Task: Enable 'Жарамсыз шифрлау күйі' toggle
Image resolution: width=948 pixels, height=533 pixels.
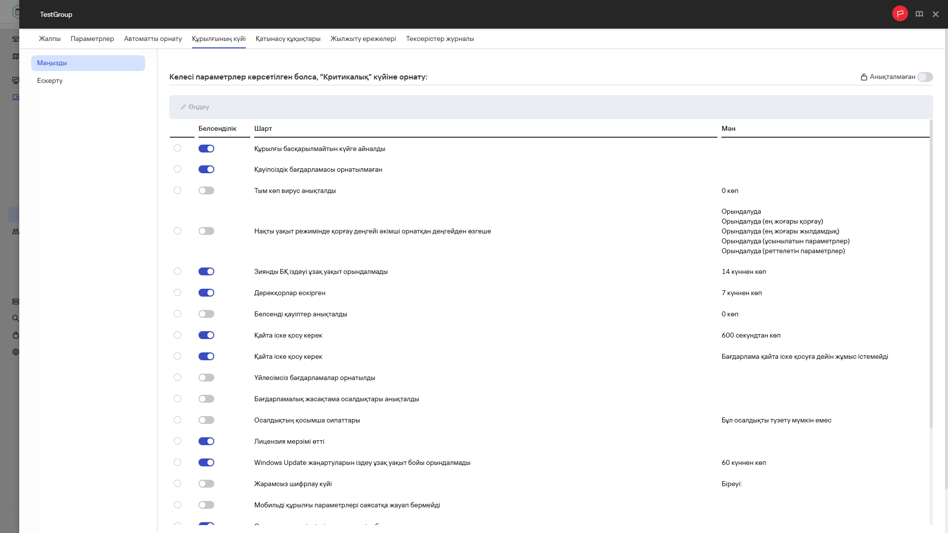Action: (x=206, y=484)
